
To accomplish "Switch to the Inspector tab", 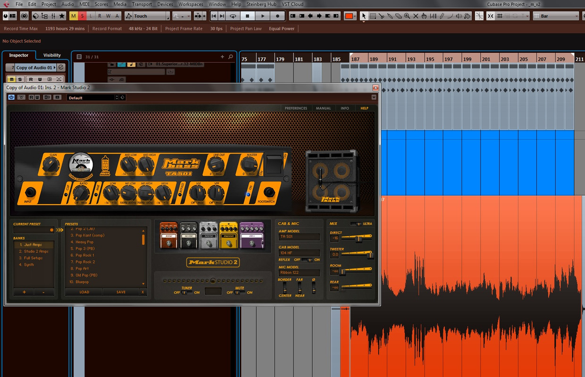I will (x=19, y=55).
